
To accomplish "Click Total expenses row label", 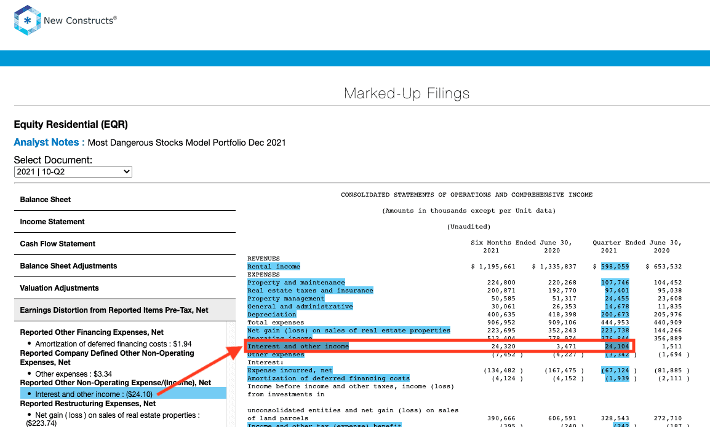I will (x=276, y=323).
